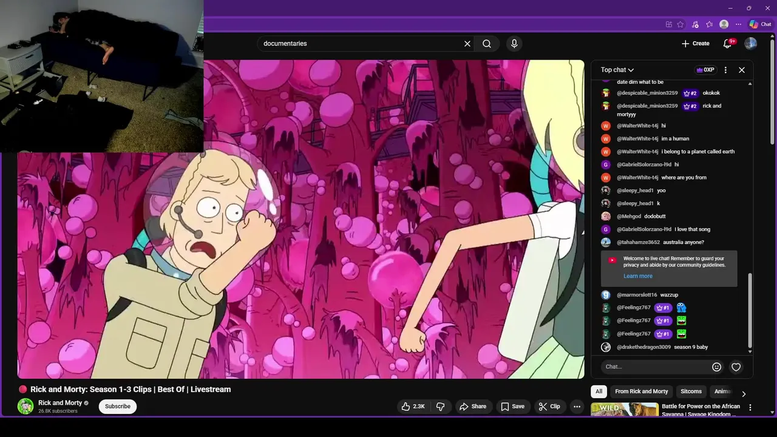This screenshot has height=437, width=777.
Task: Open Copilot Chat in the browser toolbar
Action: coord(760,24)
